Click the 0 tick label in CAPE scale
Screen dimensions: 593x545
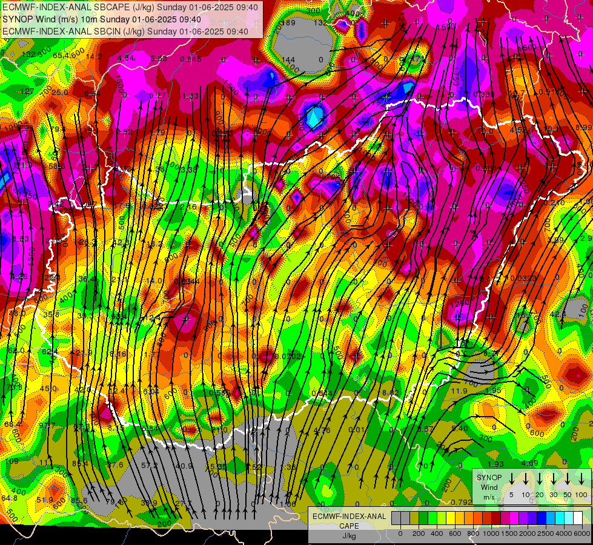[x=400, y=533]
